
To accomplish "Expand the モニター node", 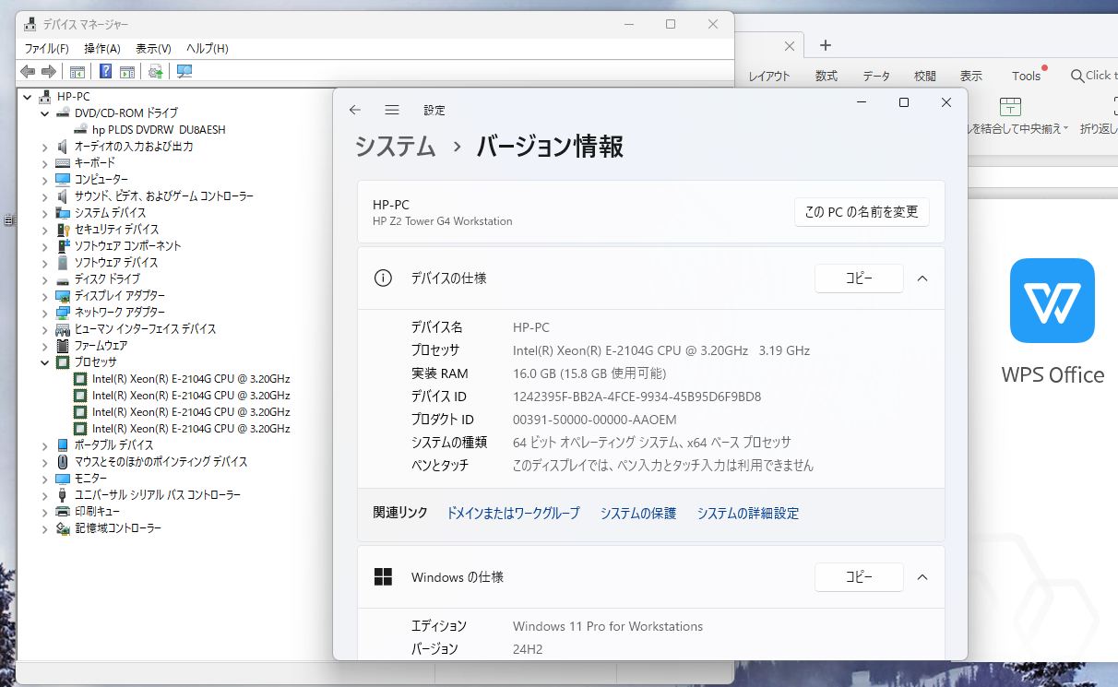I will point(44,478).
